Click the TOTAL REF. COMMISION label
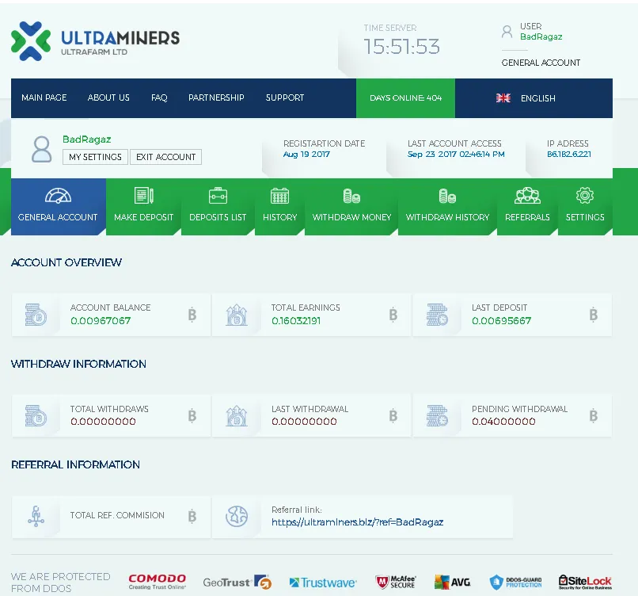 [x=117, y=515]
